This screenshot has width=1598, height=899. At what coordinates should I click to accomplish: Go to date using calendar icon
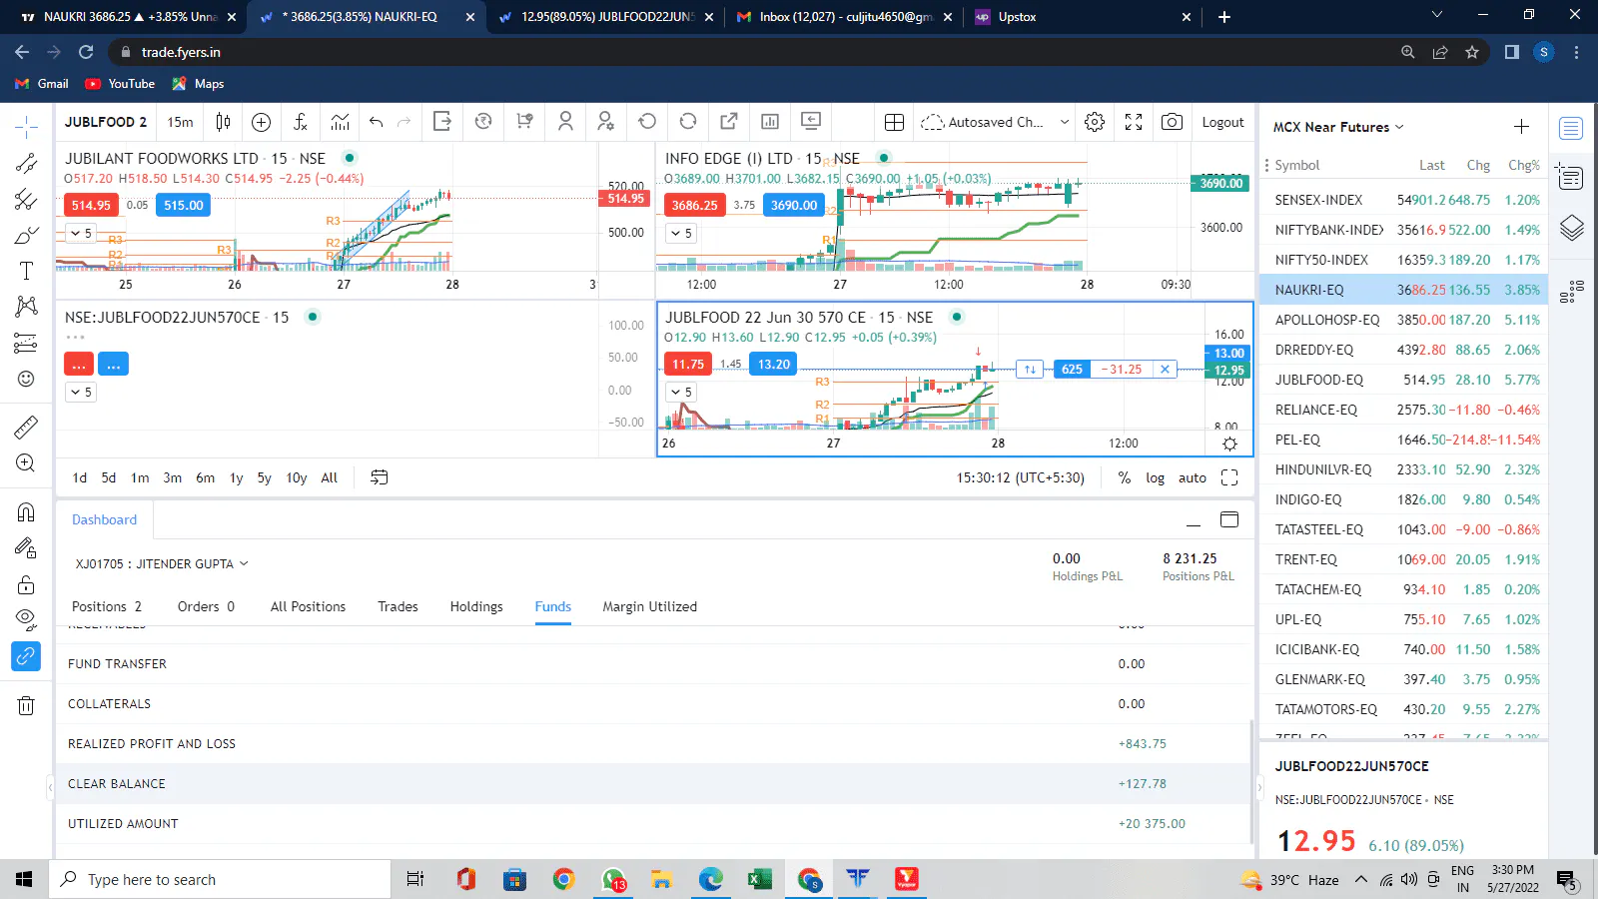click(380, 477)
